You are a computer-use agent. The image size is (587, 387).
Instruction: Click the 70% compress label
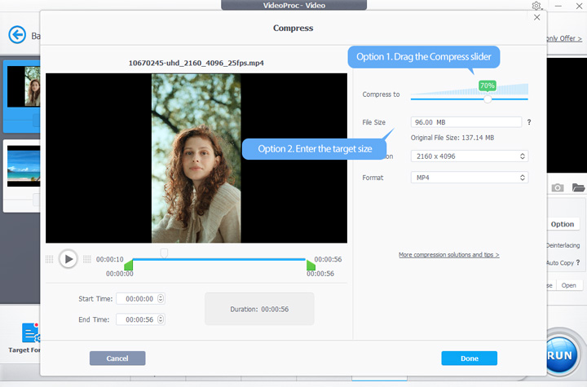pos(488,86)
